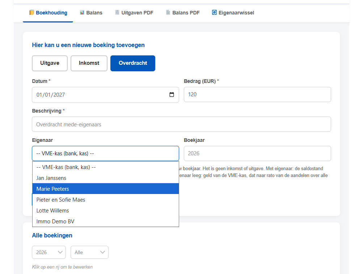This screenshot has width=359, height=274.
Task: Click the Uitgaven PDF document icon
Action: click(x=117, y=12)
